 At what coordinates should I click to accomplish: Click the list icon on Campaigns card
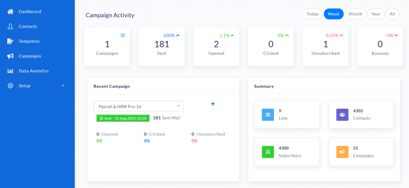pyautogui.click(x=123, y=35)
